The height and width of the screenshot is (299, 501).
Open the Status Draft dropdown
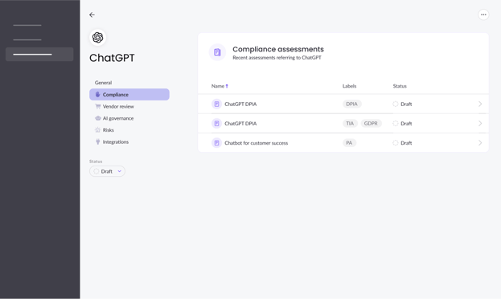[107, 171]
